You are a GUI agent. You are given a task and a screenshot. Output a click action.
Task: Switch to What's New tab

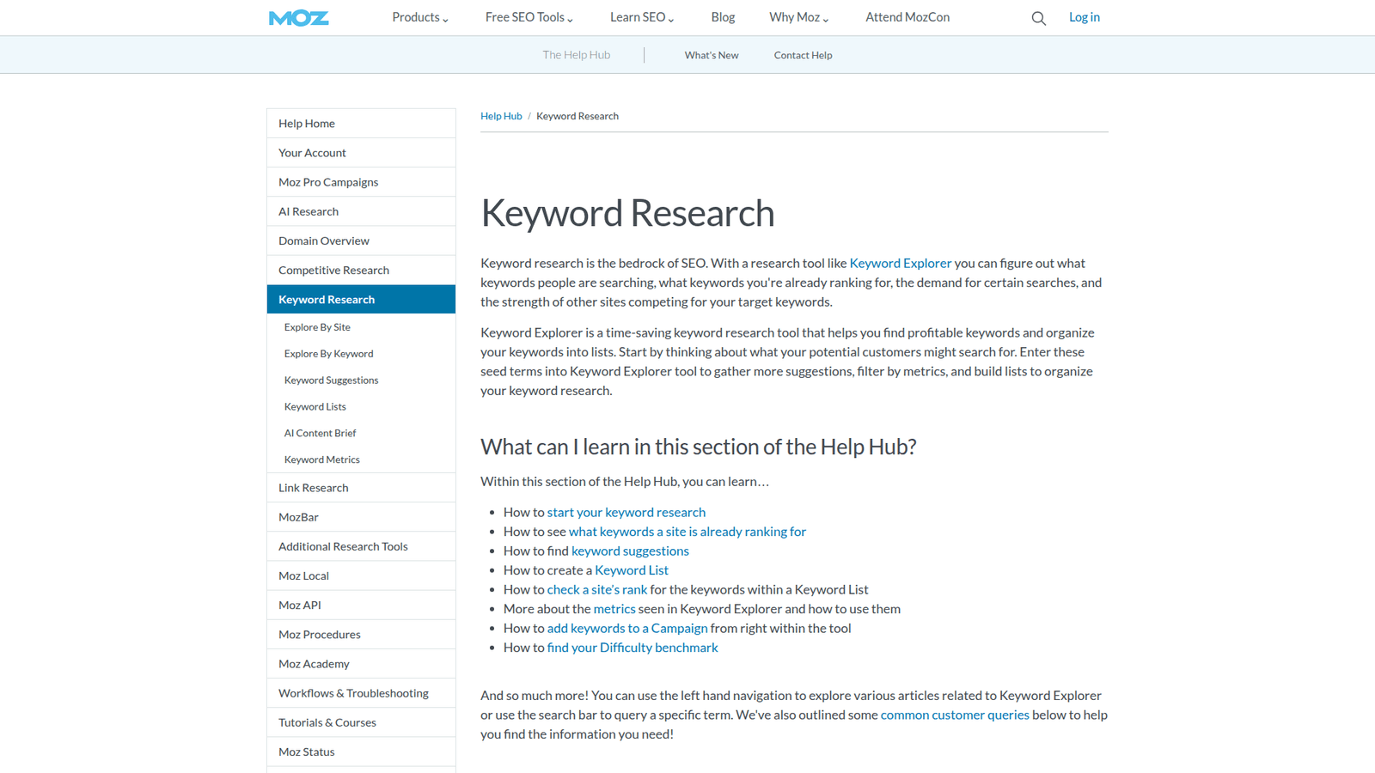[x=712, y=55]
